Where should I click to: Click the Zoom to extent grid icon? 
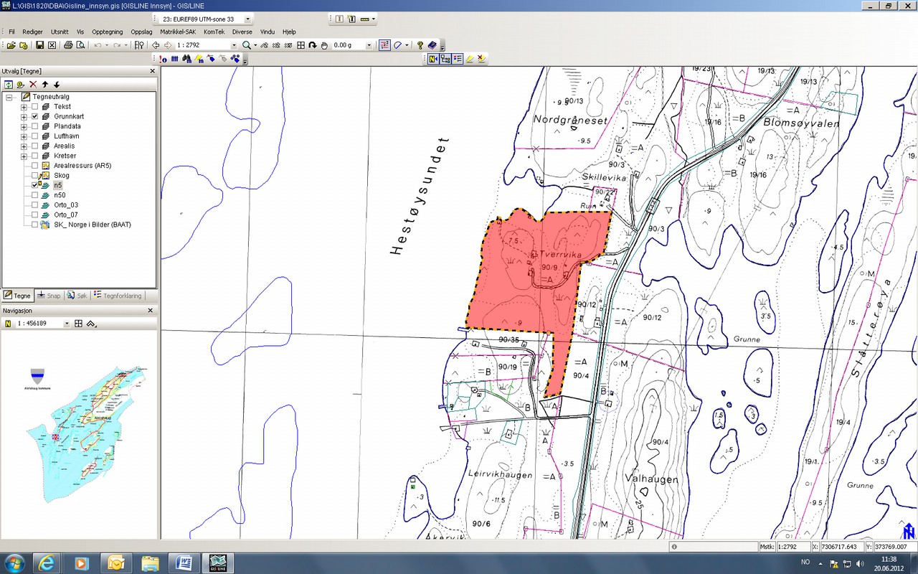coord(301,45)
